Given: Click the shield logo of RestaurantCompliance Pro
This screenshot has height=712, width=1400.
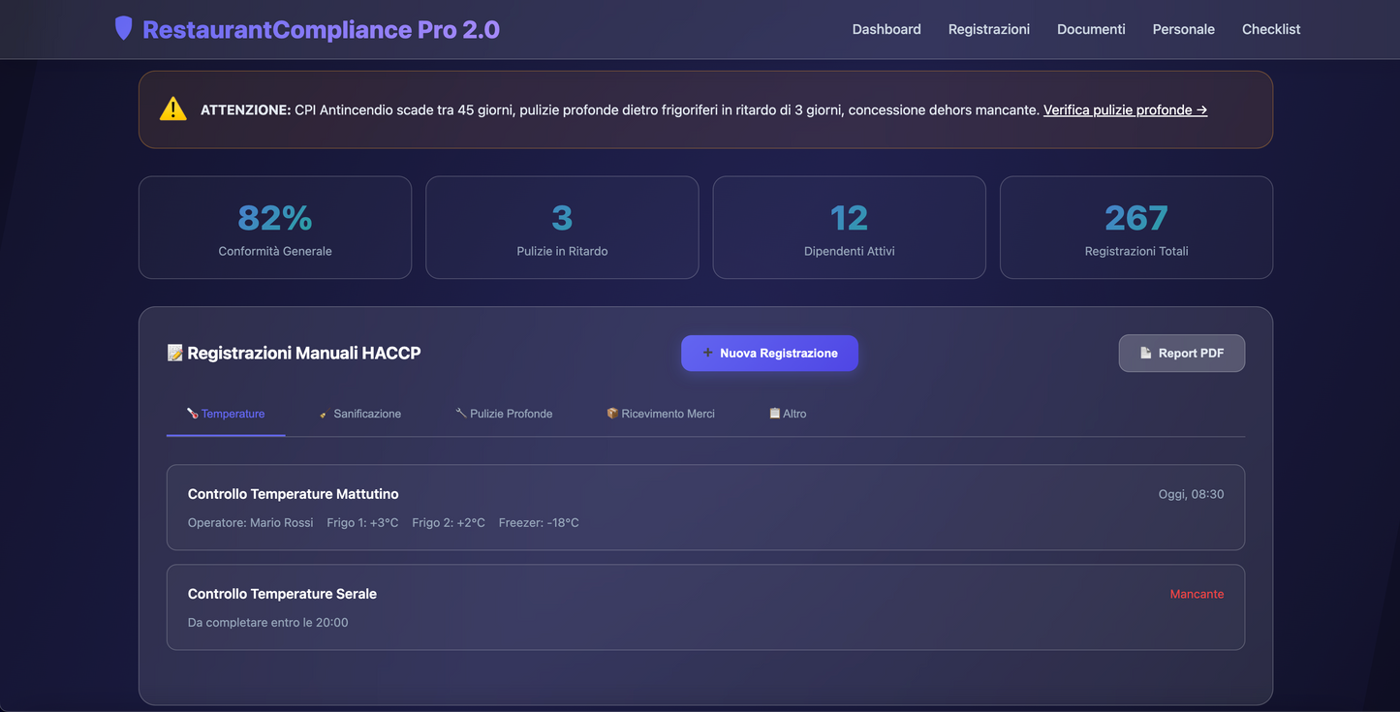Looking at the screenshot, I should point(123,28).
